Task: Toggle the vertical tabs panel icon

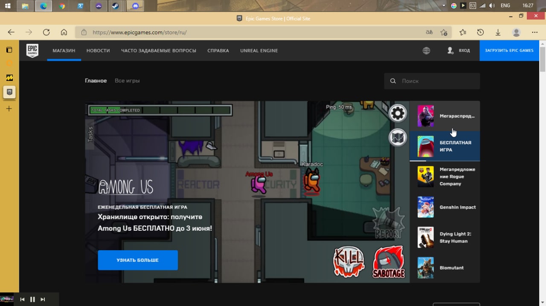Action: point(9,50)
